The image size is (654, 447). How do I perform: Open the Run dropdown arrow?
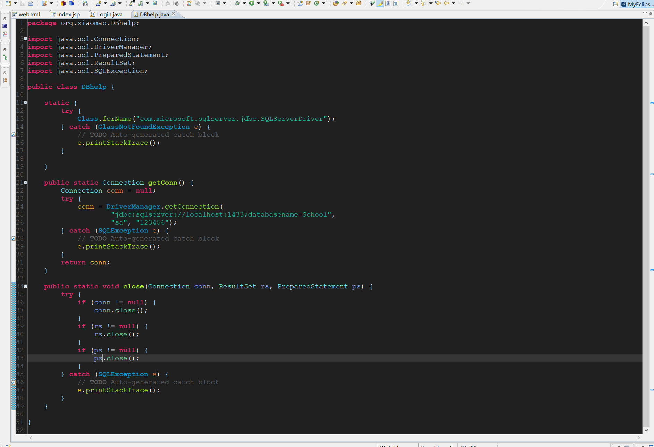tap(259, 3)
